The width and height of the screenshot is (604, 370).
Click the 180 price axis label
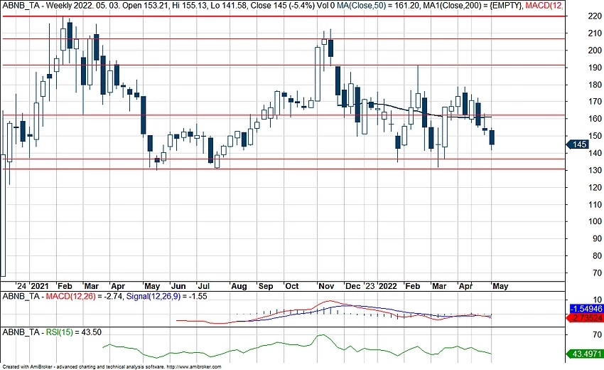595,85
